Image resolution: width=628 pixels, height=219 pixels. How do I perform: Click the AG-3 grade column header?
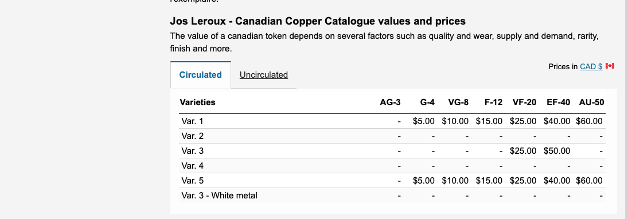(390, 102)
